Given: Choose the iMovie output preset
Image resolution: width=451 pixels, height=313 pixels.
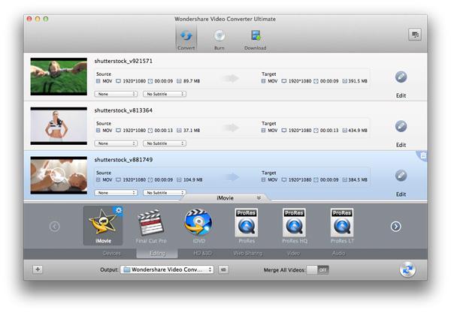Looking at the screenshot, I should (103, 226).
